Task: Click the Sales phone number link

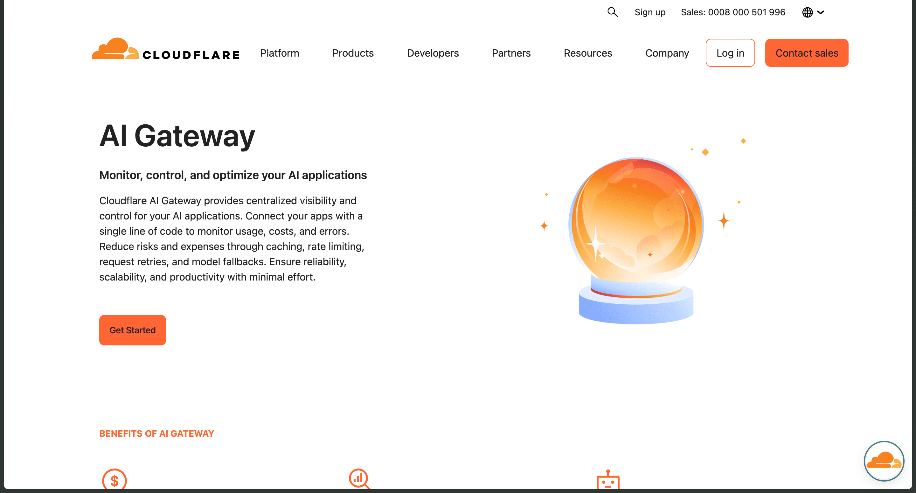Action: pos(733,12)
